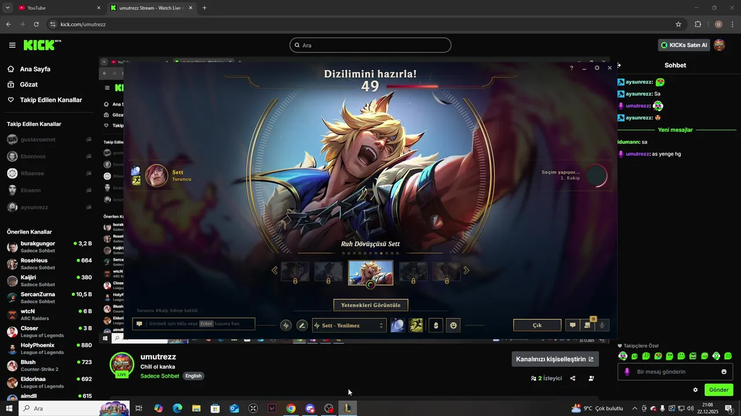Screen dimensions: 741x416
Task: Click KICKs Satın Al button
Action: tap(684, 45)
